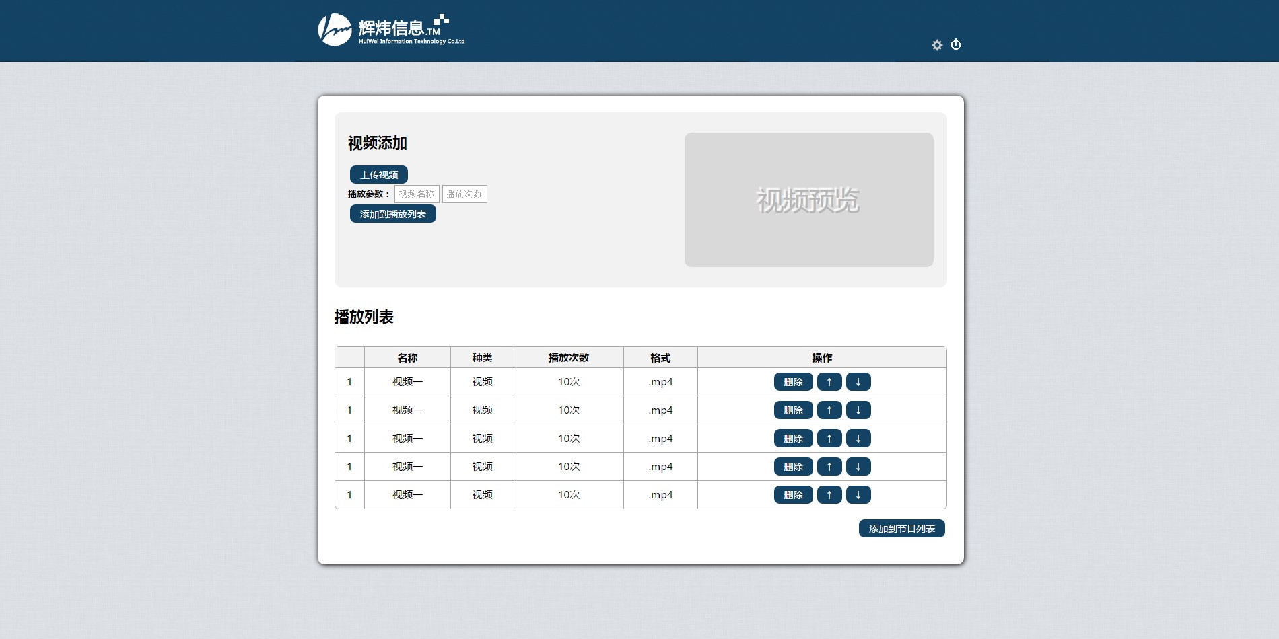
Task: Move fourth row up with arrow
Action: click(x=829, y=467)
